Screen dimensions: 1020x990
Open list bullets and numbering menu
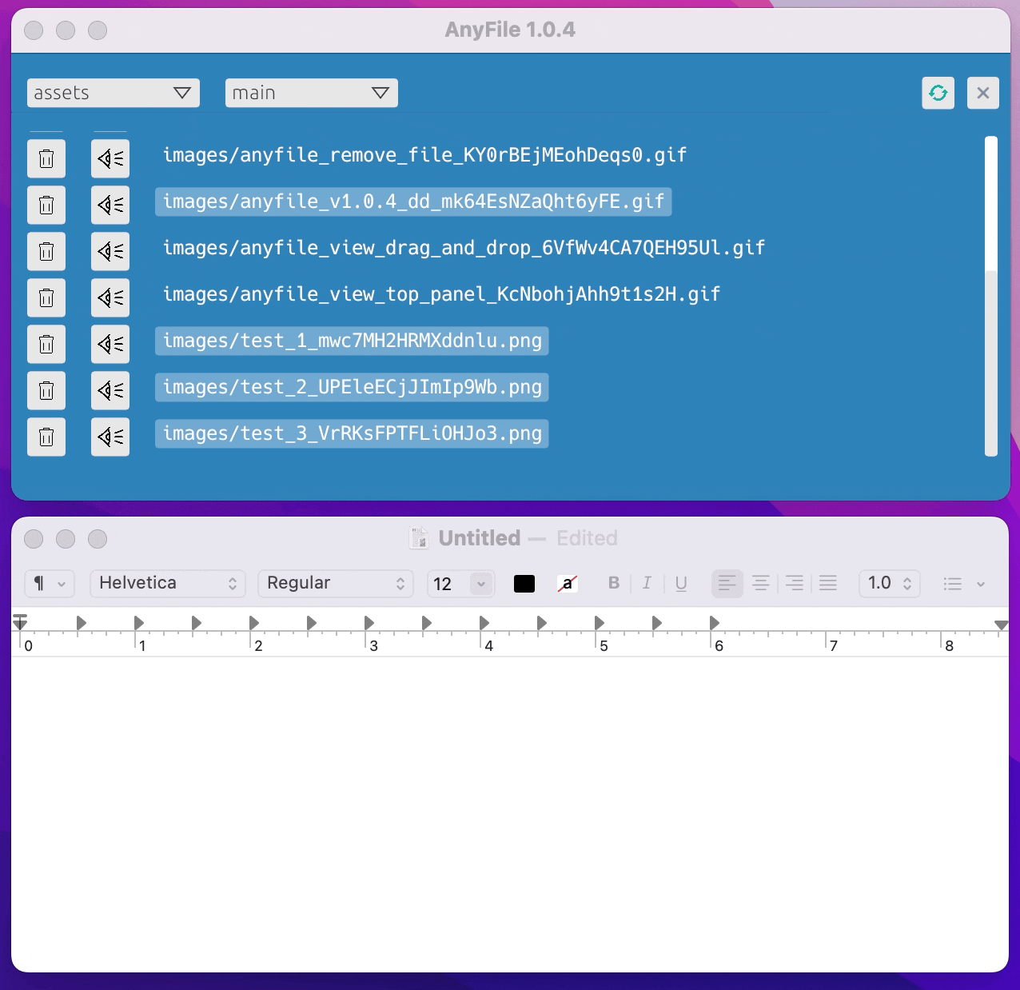[964, 584]
